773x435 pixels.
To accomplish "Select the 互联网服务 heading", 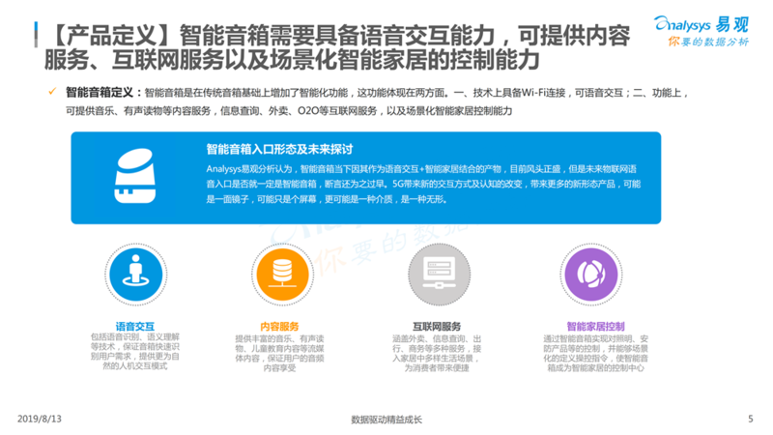I will 438,327.
